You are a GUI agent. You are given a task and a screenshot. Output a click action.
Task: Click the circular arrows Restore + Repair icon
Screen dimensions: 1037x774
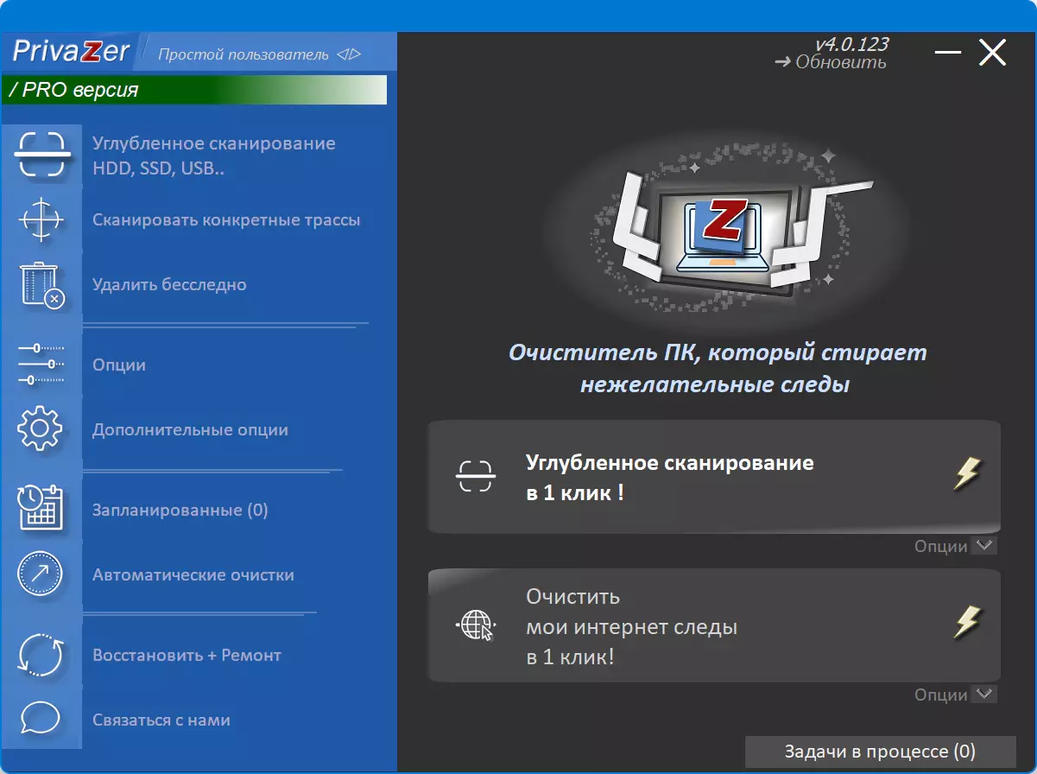pyautogui.click(x=41, y=655)
